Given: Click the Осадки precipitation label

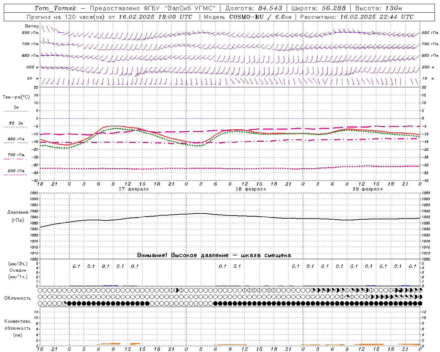Looking at the screenshot, I should pos(18,270).
